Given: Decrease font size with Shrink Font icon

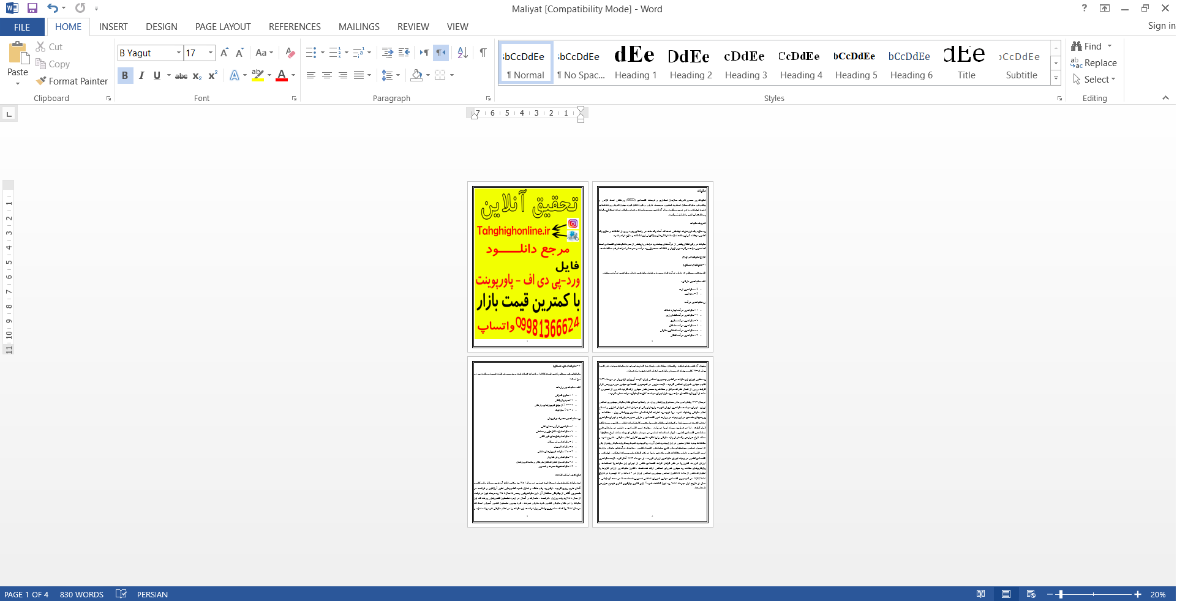Looking at the screenshot, I should pyautogui.click(x=239, y=53).
